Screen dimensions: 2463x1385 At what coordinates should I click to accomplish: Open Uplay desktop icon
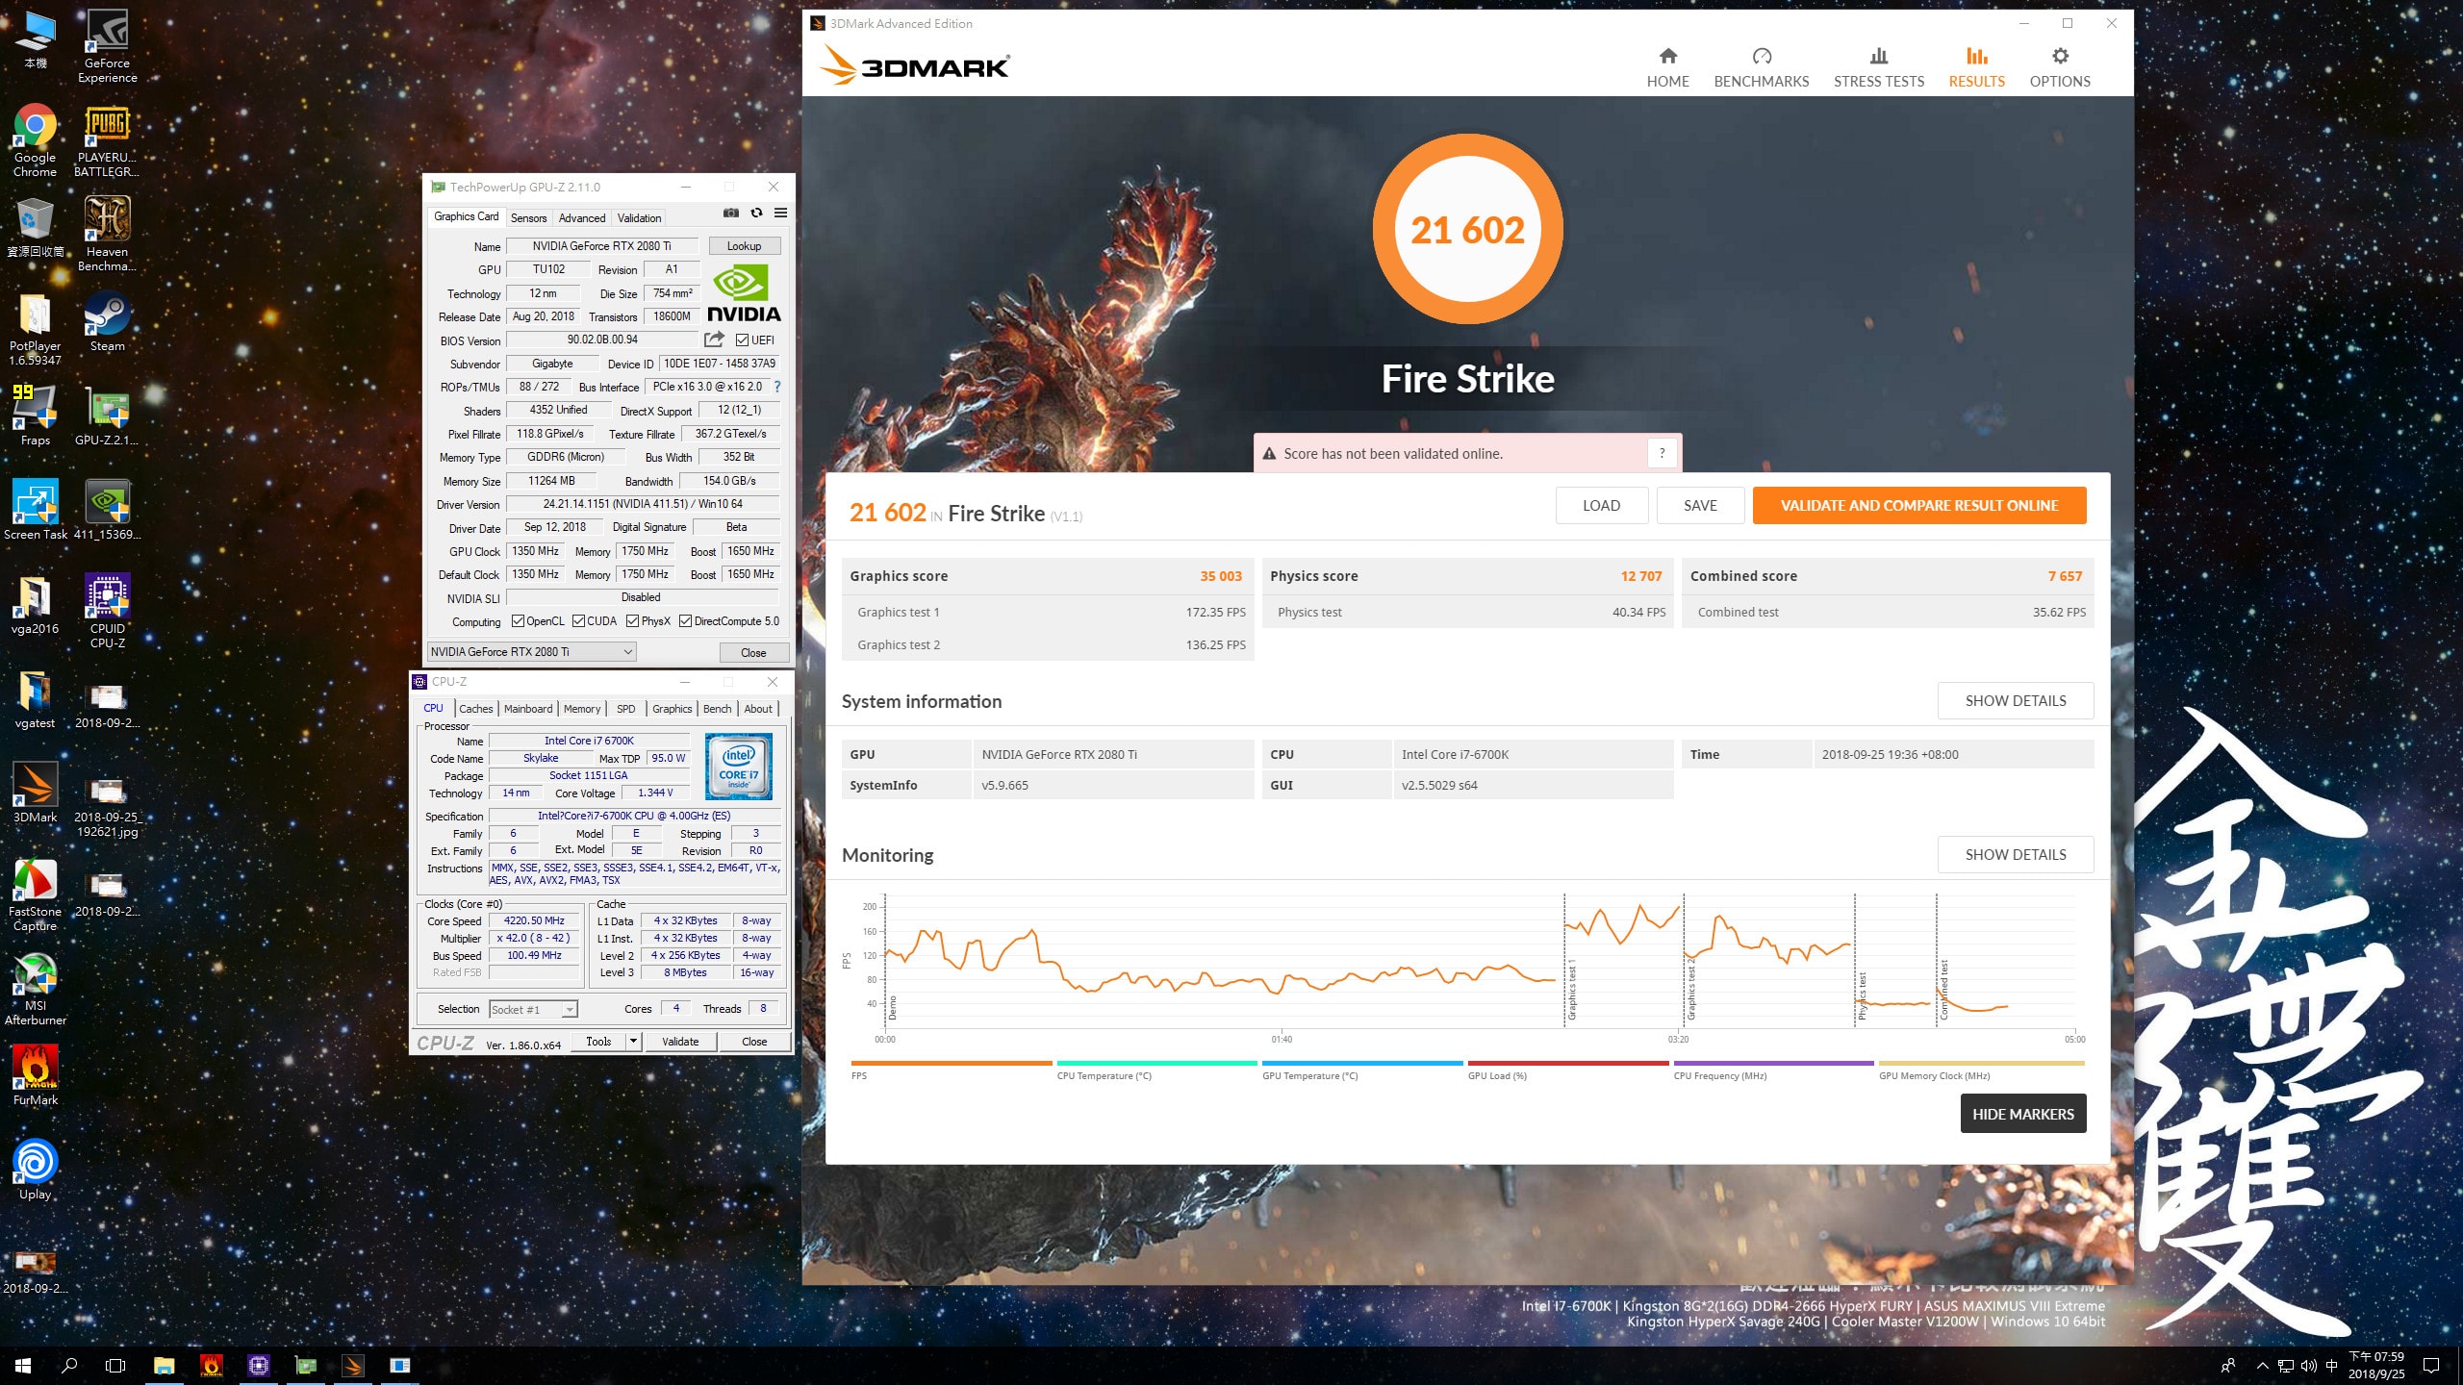coord(35,1171)
